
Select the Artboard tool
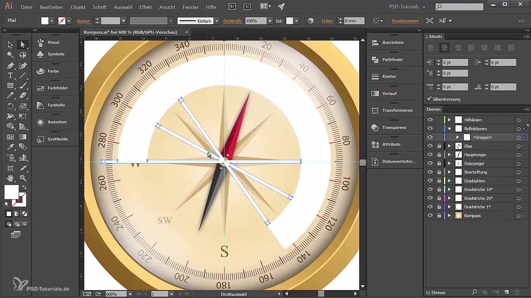pos(10,168)
